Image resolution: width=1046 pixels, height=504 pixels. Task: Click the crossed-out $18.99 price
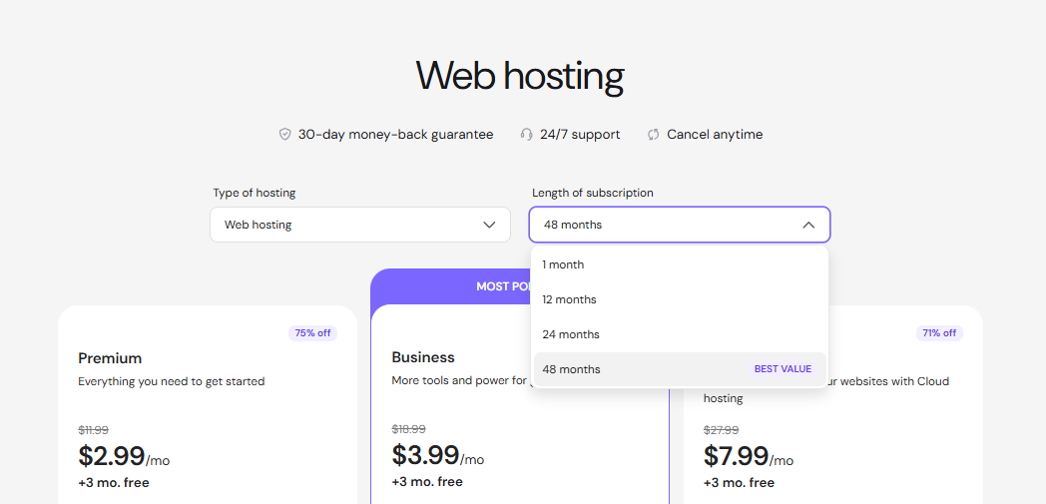(408, 429)
